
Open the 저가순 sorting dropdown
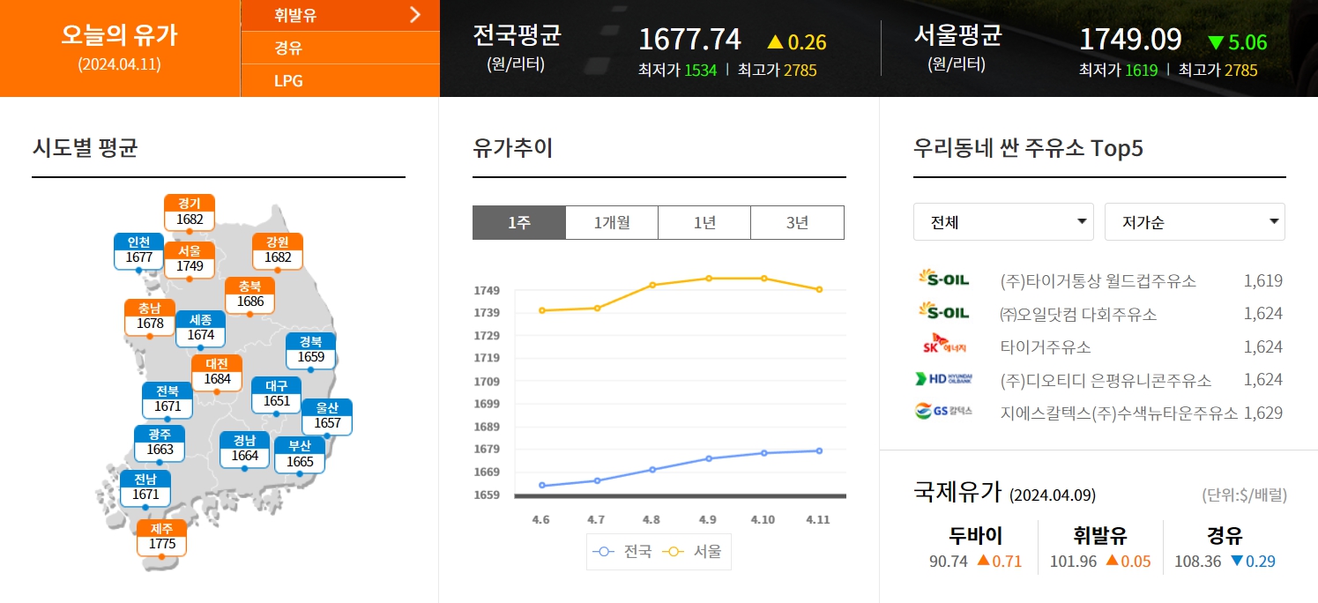(x=1195, y=221)
